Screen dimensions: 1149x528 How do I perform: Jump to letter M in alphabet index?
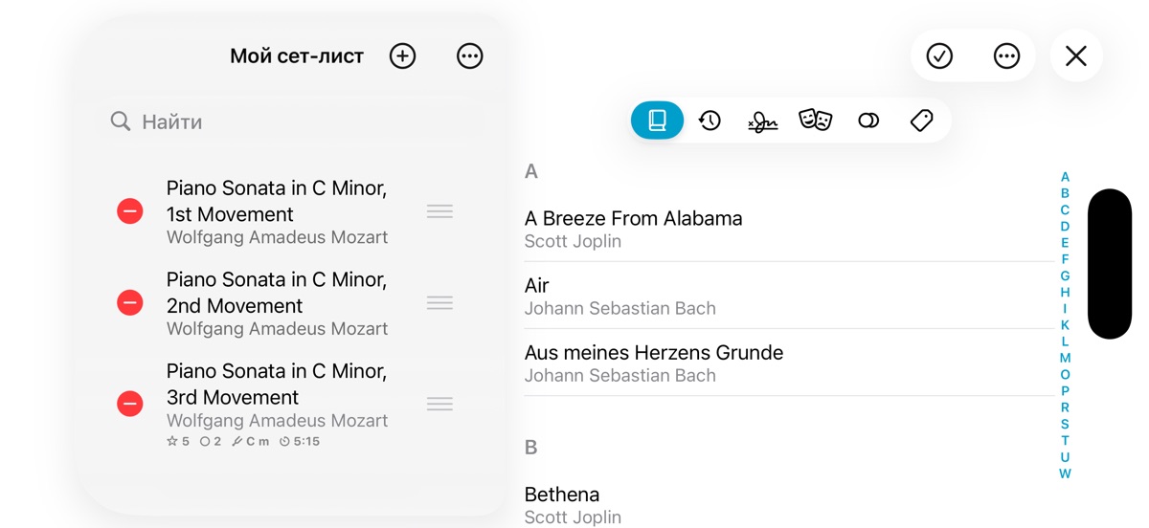(x=1065, y=358)
